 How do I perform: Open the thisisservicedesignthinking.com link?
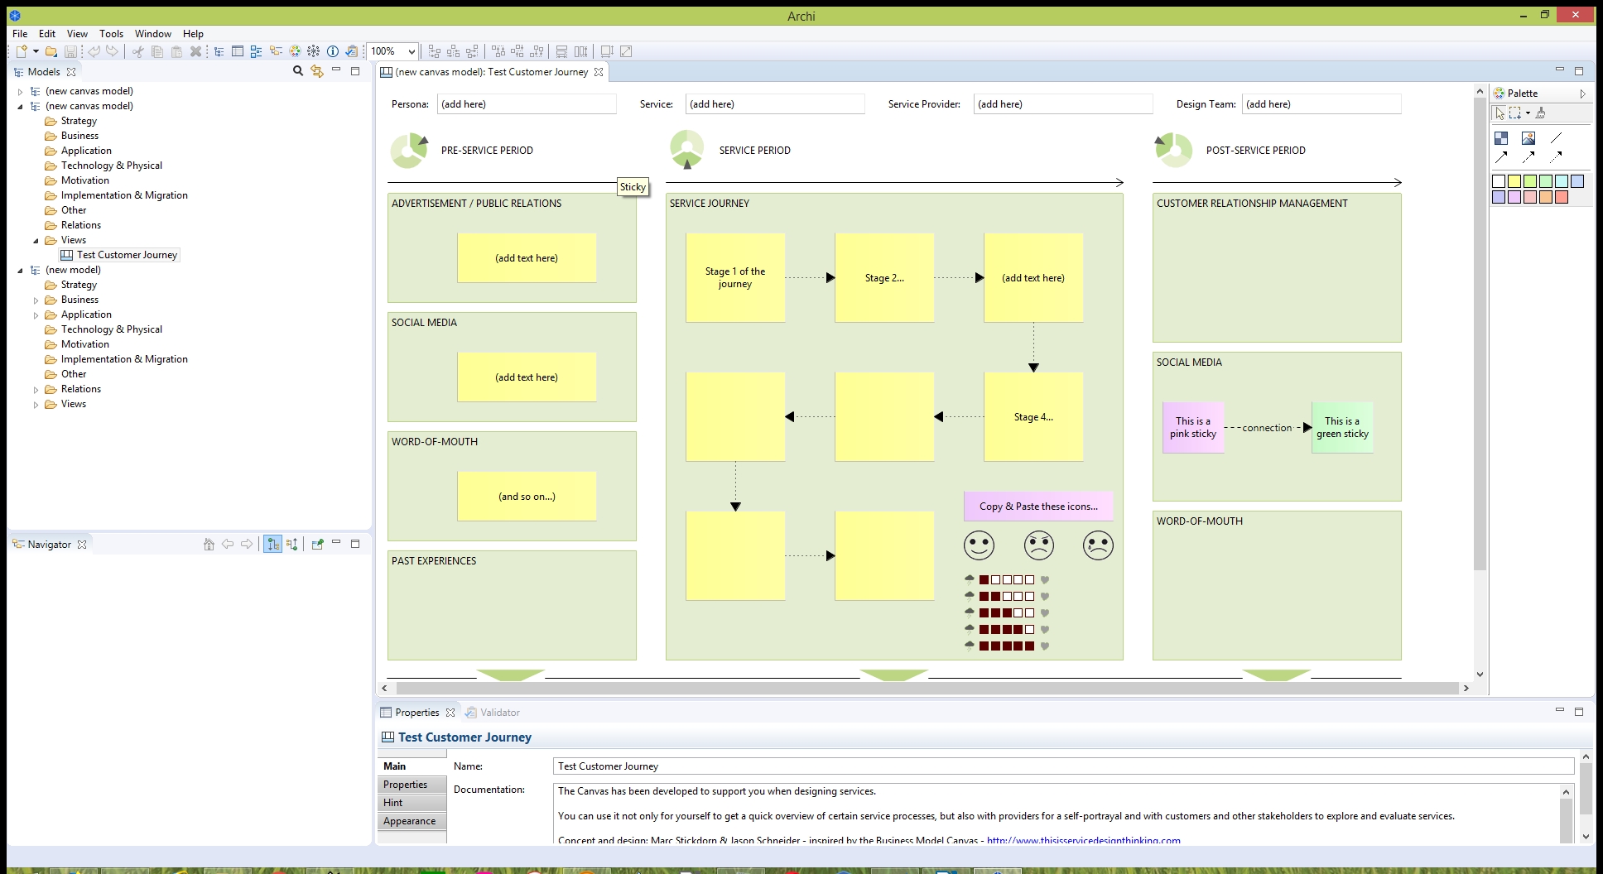coord(1083,840)
